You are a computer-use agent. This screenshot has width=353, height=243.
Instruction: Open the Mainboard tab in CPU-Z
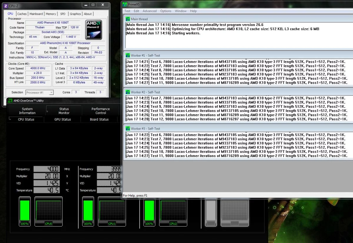(36, 14)
